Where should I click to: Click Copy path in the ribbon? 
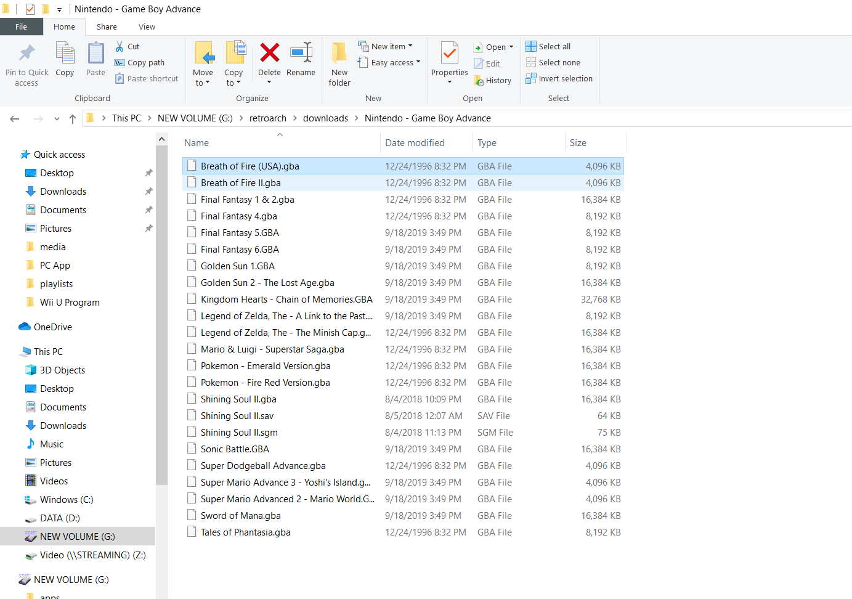tap(140, 62)
